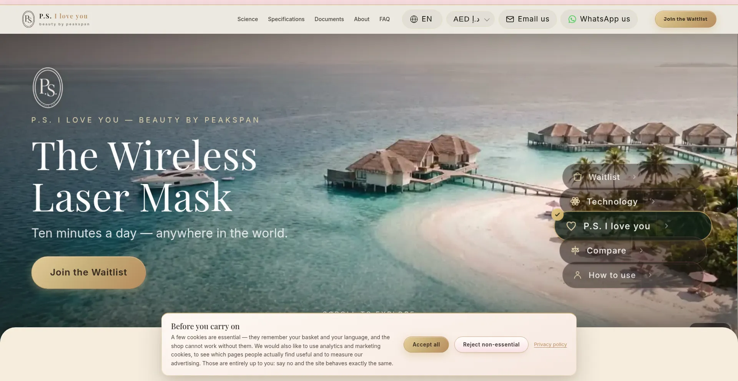Image resolution: width=738 pixels, height=381 pixels.
Task: Open the Privacy policy link
Action: (x=550, y=345)
